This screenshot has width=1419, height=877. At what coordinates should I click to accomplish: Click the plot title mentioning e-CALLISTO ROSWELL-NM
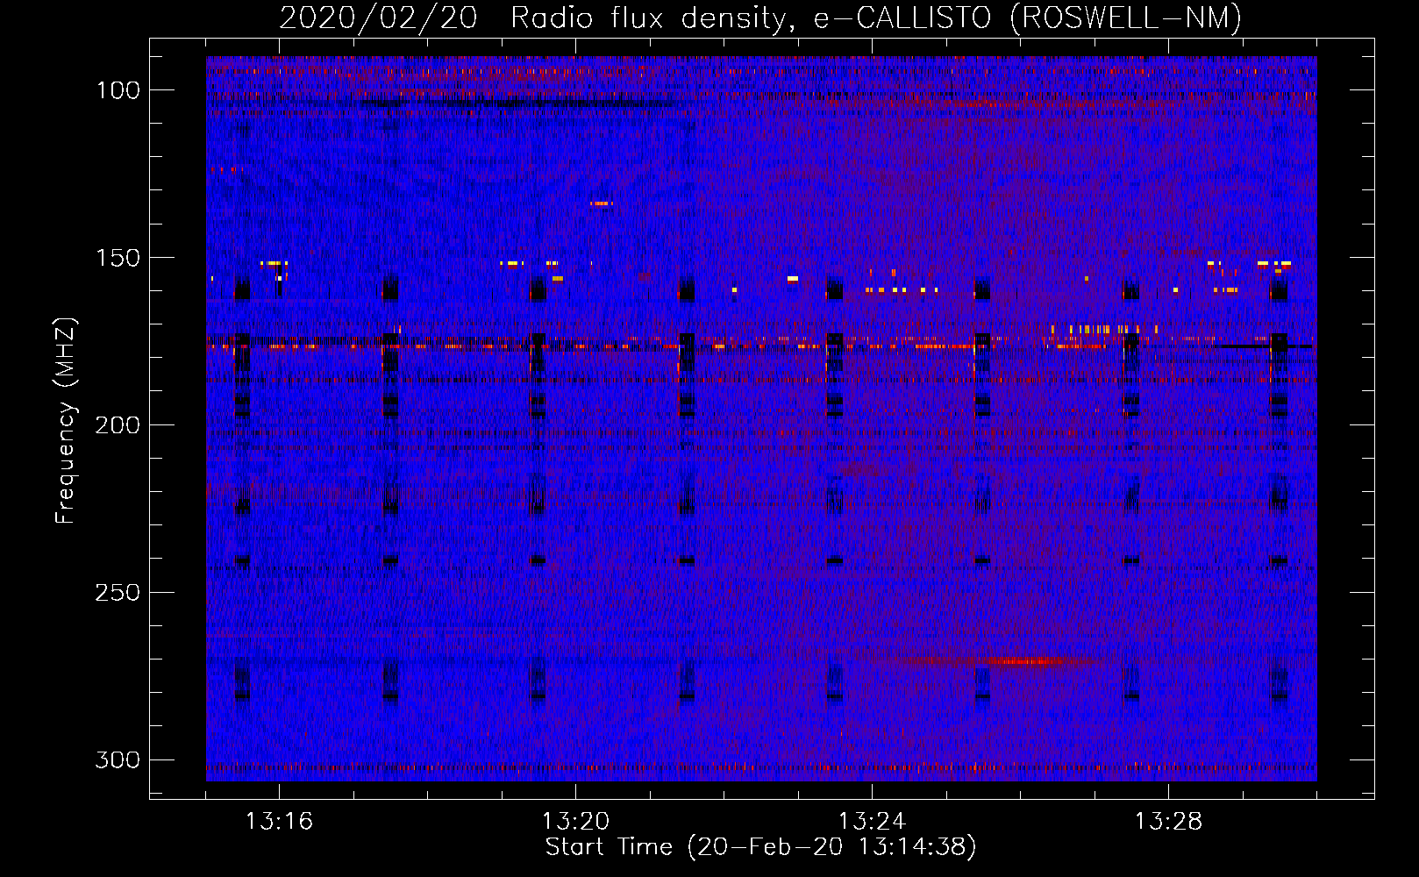click(x=760, y=18)
